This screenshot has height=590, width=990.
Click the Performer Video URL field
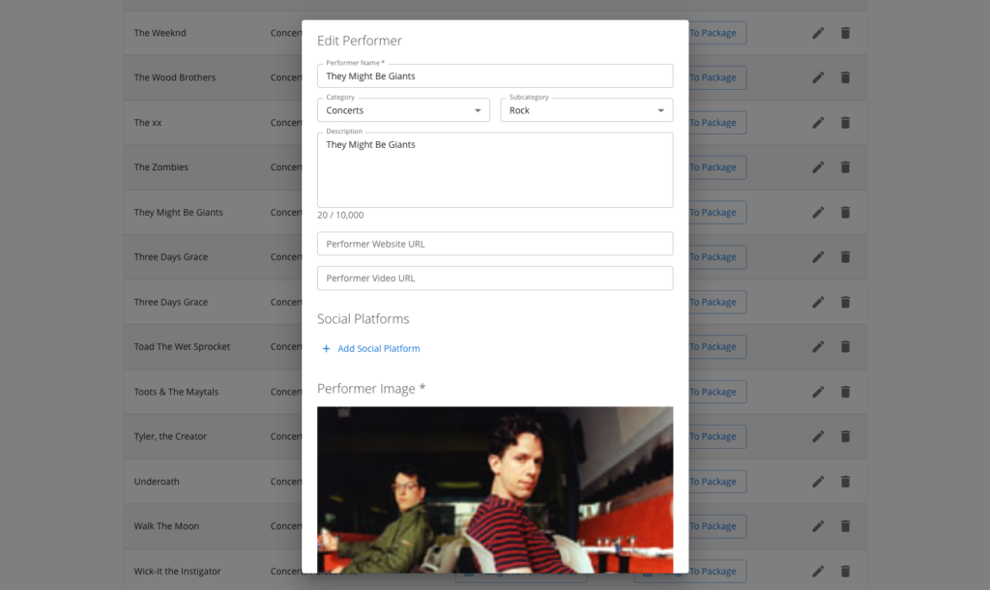(495, 278)
